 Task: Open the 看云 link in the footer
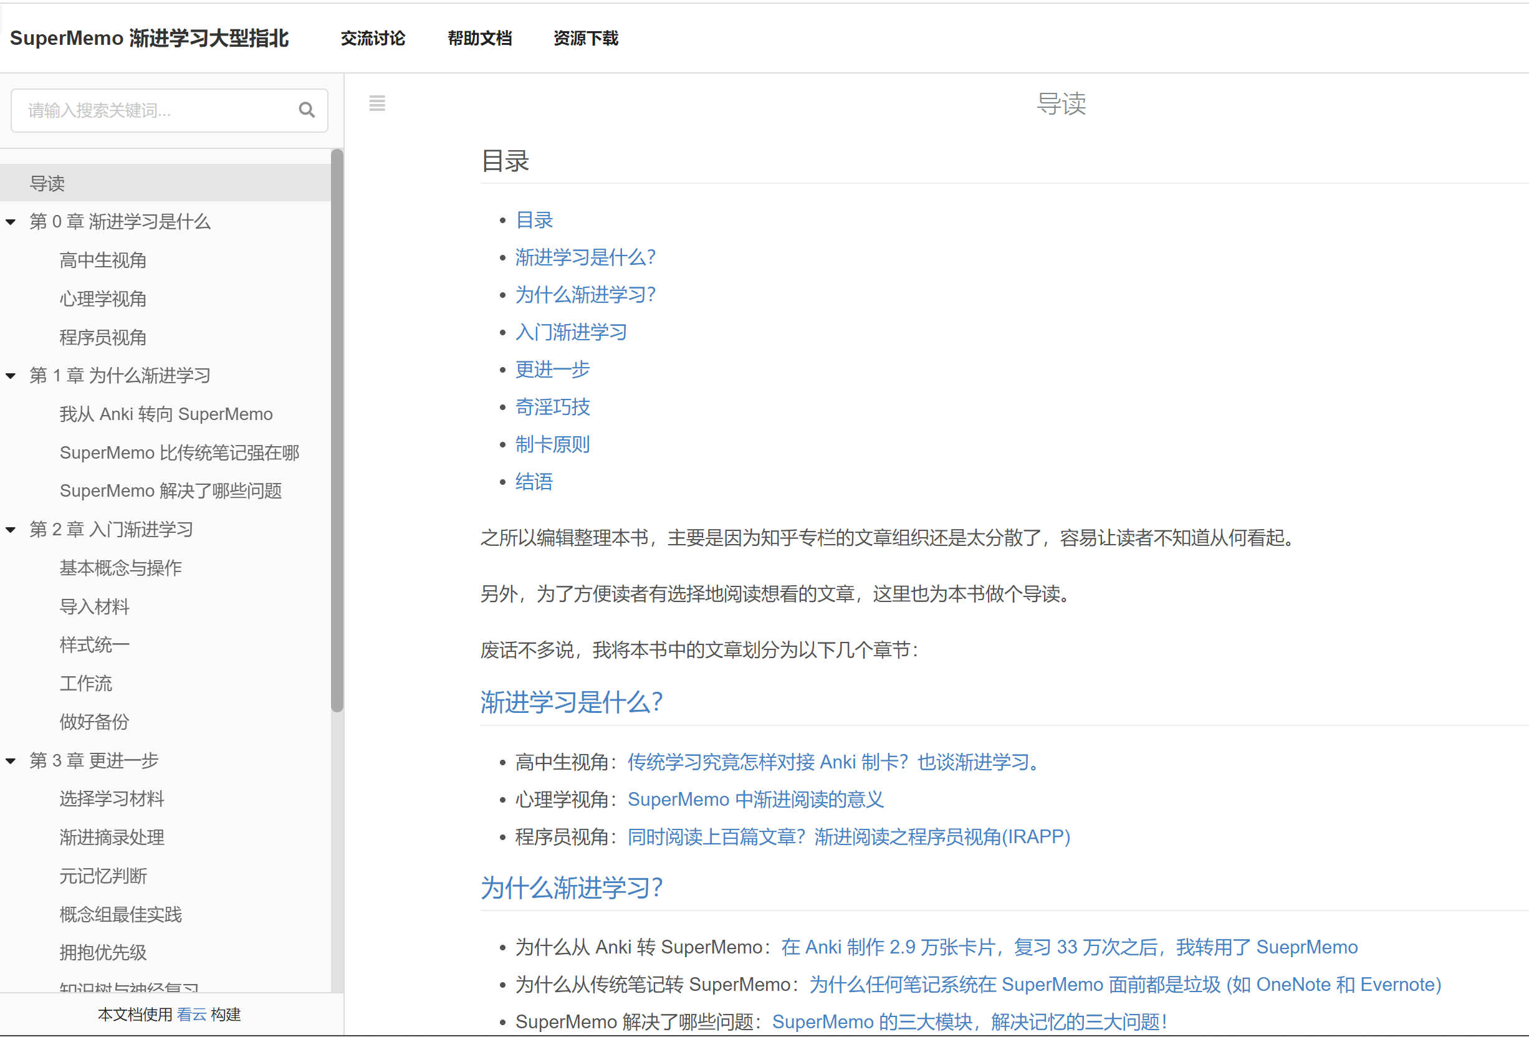pyautogui.click(x=191, y=1014)
